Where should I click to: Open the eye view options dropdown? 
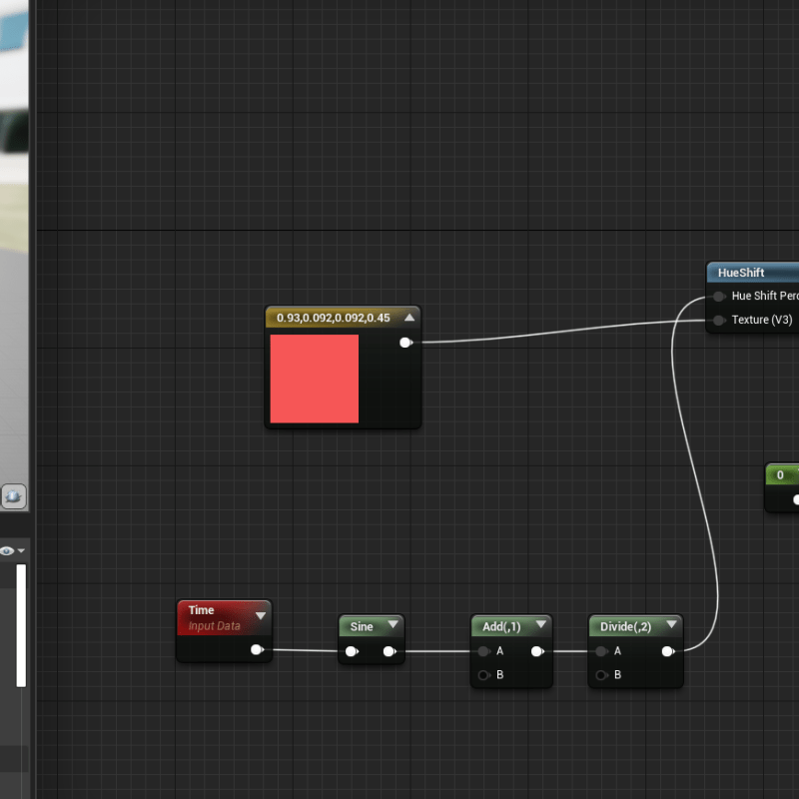(12, 550)
